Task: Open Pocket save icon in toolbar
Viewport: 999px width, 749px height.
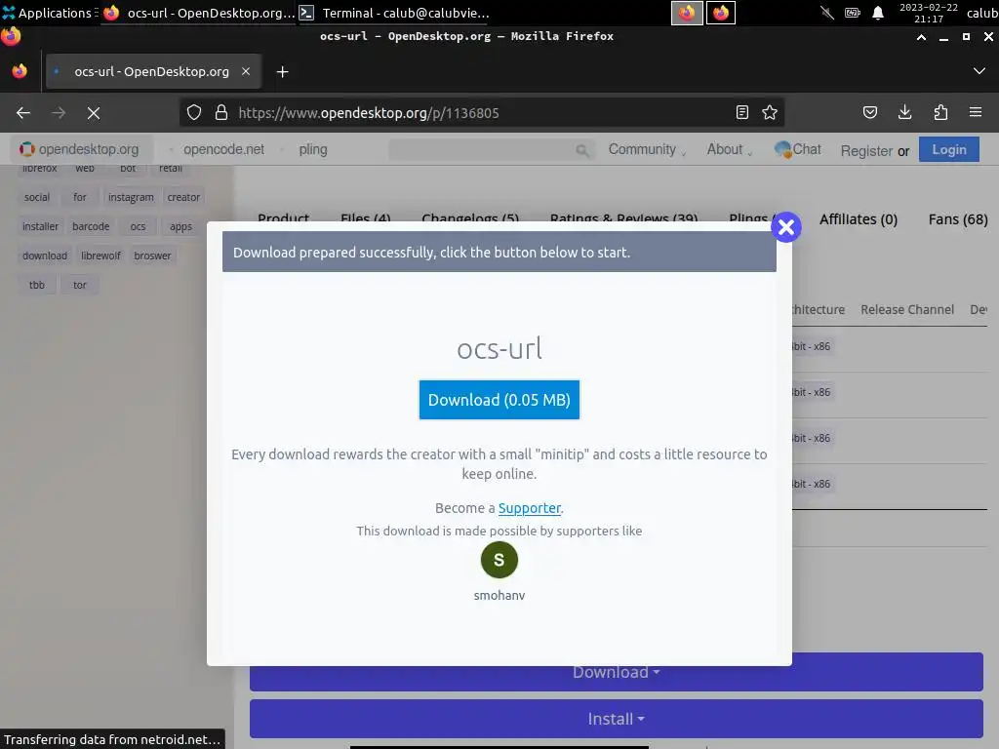Action: click(x=869, y=113)
